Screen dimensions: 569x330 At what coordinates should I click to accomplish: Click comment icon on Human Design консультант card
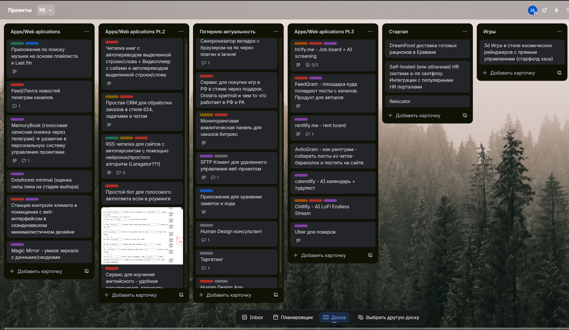click(x=204, y=240)
